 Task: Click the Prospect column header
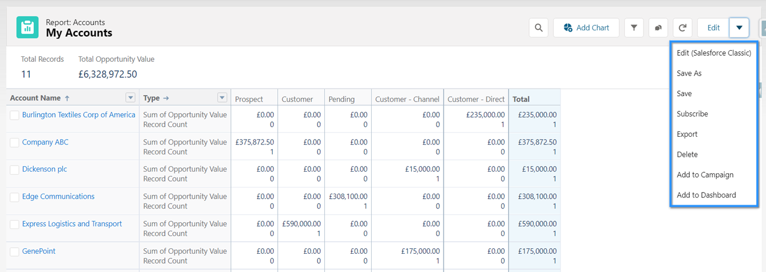pyautogui.click(x=249, y=99)
